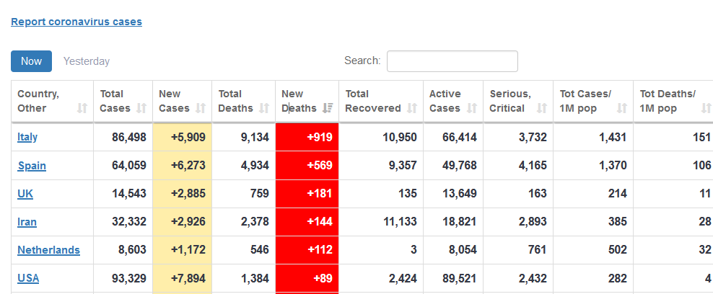Switch to the Now tab
The height and width of the screenshot is (294, 713).
coord(31,61)
